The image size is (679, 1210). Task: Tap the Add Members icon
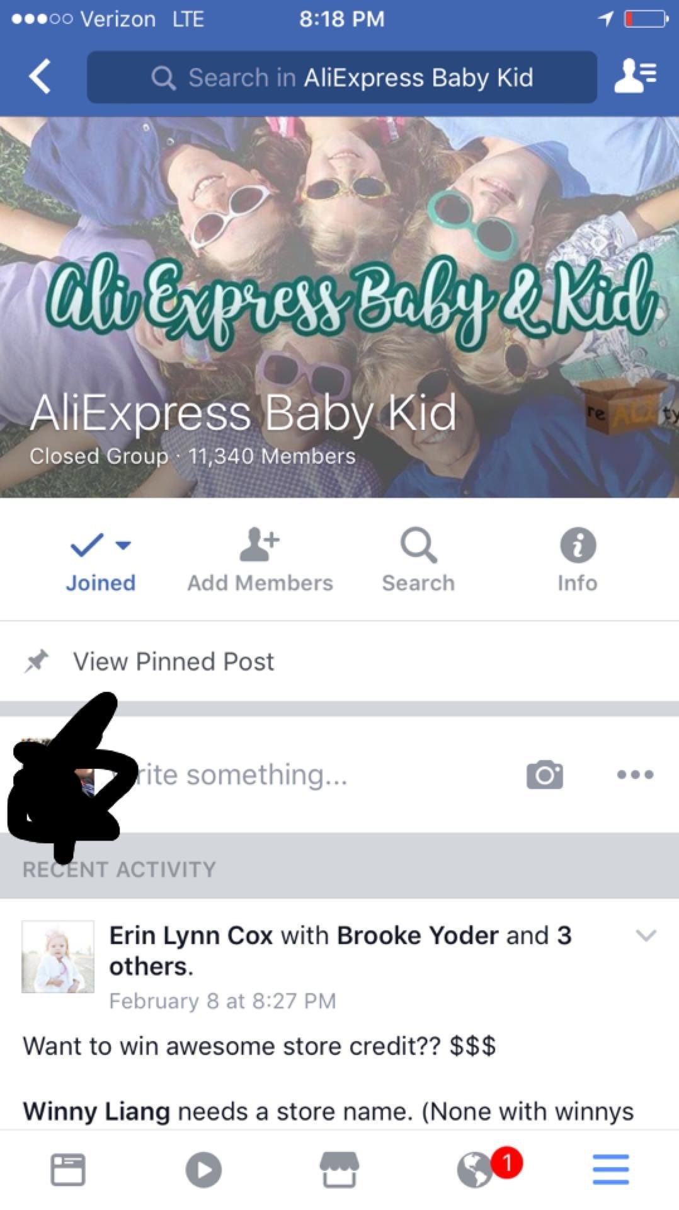pos(260,545)
